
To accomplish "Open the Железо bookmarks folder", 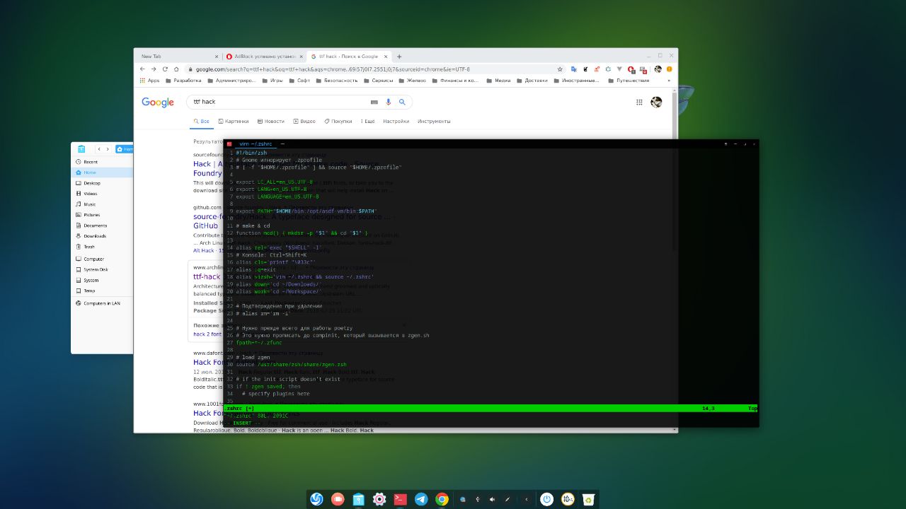I will point(412,81).
